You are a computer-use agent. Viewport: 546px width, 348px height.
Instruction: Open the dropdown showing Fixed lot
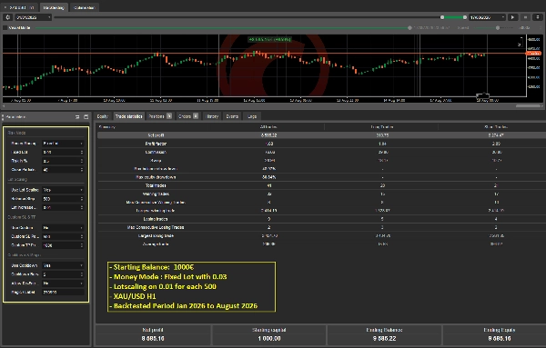click(x=63, y=144)
